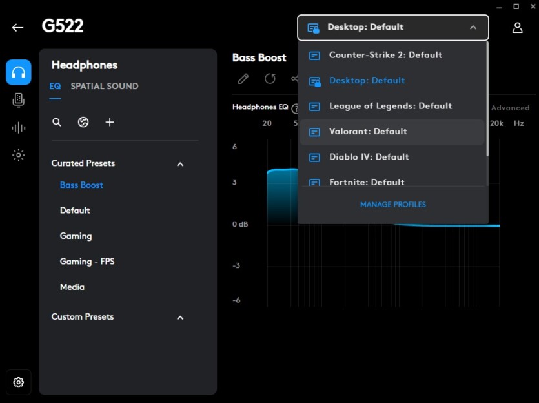
Task: Click the Headphones EQ help icon
Action: pos(295,108)
